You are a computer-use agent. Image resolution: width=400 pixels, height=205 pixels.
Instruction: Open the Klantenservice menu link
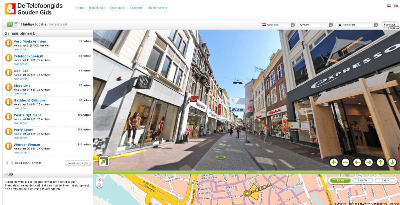pos(158,8)
